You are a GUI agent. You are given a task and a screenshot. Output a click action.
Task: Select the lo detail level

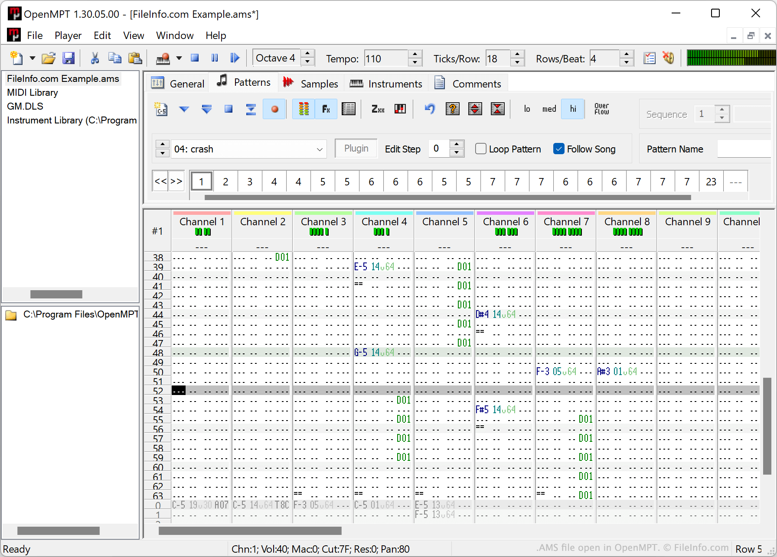pyautogui.click(x=527, y=109)
